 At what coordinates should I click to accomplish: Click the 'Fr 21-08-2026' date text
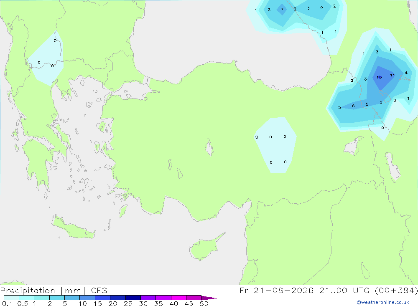[276, 290]
